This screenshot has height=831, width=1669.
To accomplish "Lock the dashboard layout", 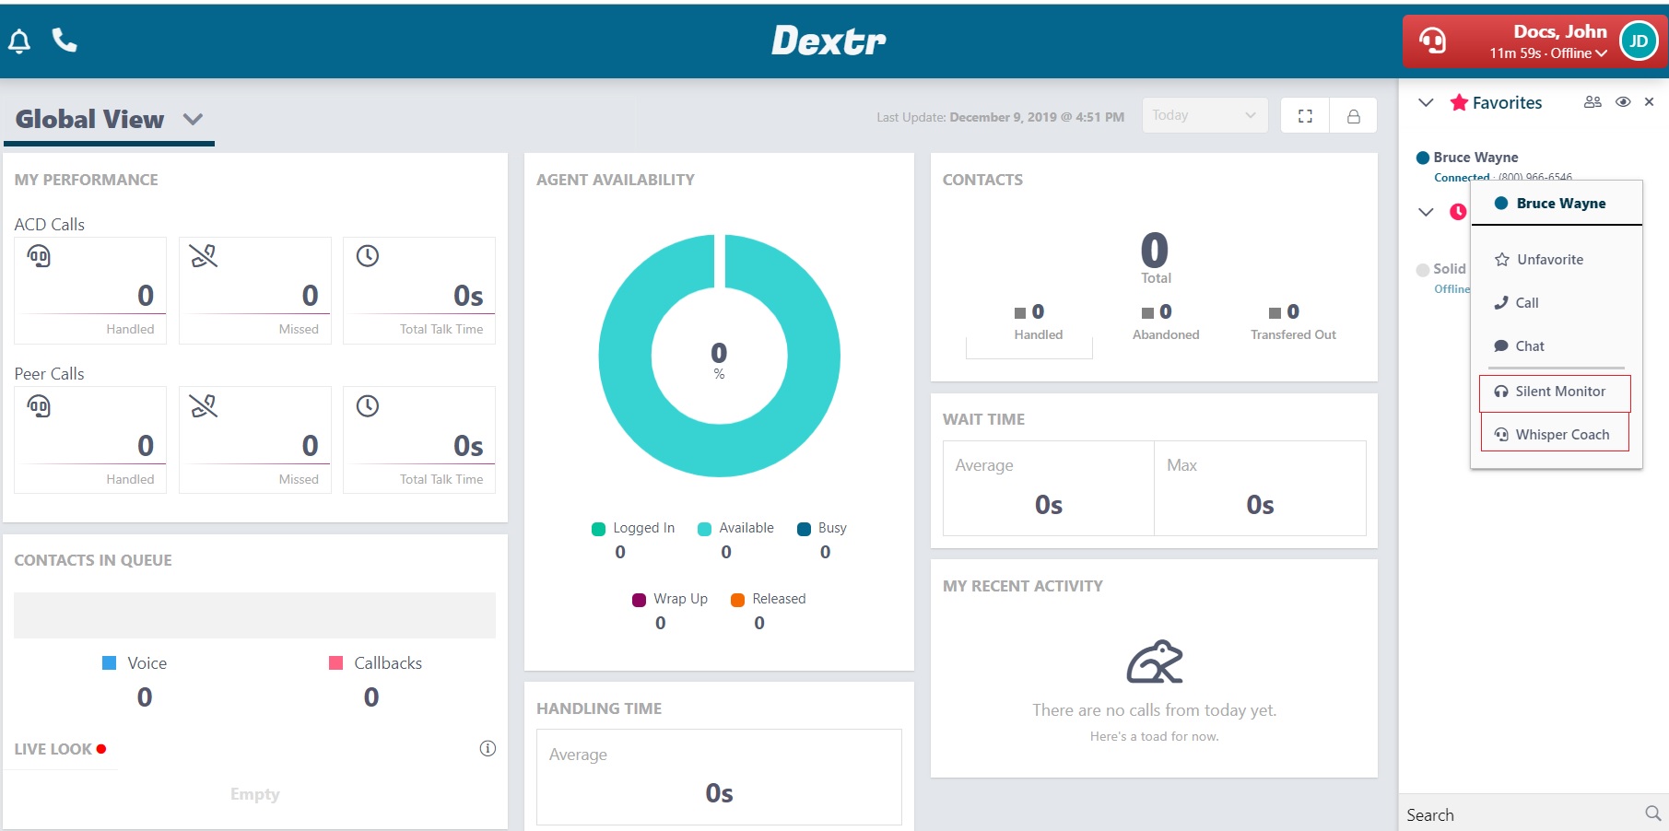I will (1354, 116).
